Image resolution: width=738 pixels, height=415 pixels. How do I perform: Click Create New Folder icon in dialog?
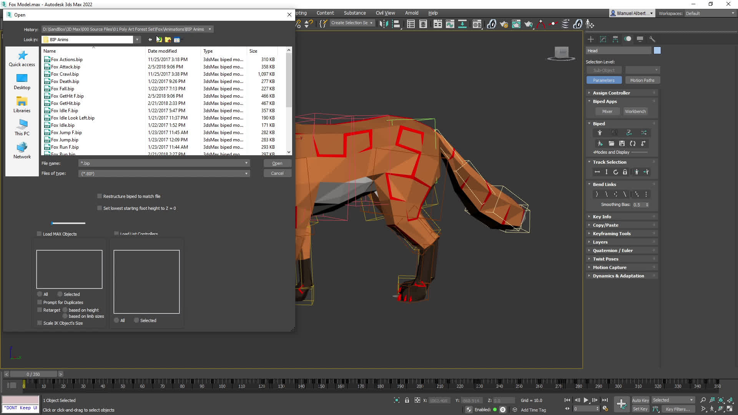168,40
